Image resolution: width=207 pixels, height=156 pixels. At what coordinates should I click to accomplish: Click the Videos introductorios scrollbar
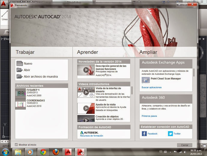click(x=132, y=91)
